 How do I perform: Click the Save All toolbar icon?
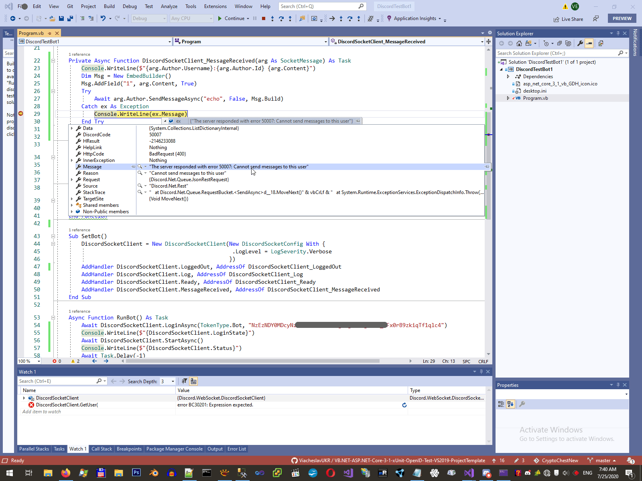70,18
